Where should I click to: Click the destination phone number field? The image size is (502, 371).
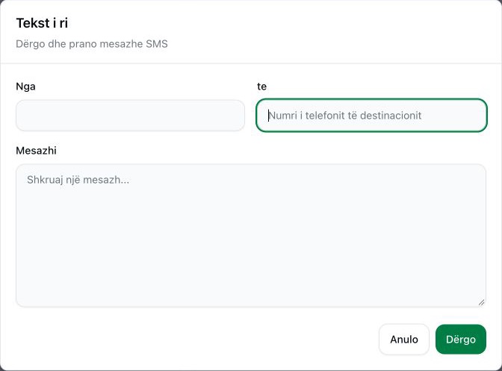[372, 116]
